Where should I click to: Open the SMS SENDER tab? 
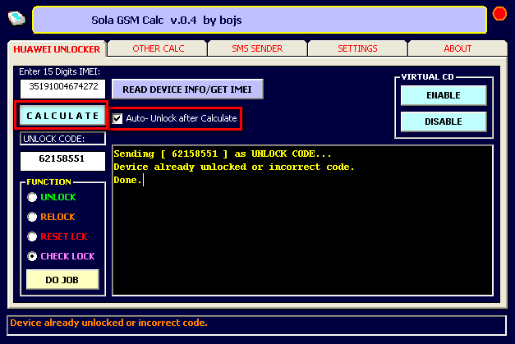[257, 48]
